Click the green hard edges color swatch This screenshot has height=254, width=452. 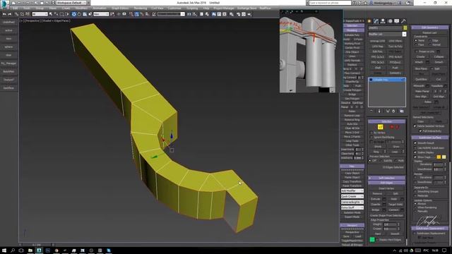[x=372, y=240]
